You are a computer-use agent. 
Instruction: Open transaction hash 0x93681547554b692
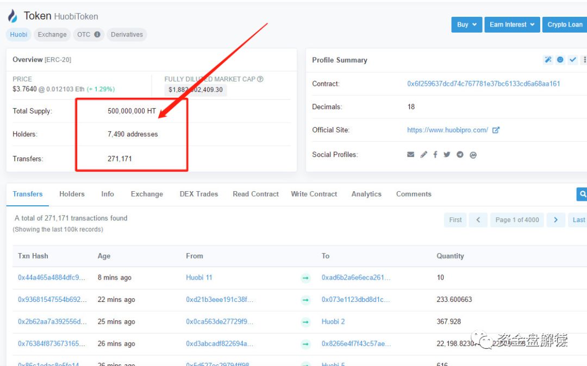tap(52, 299)
